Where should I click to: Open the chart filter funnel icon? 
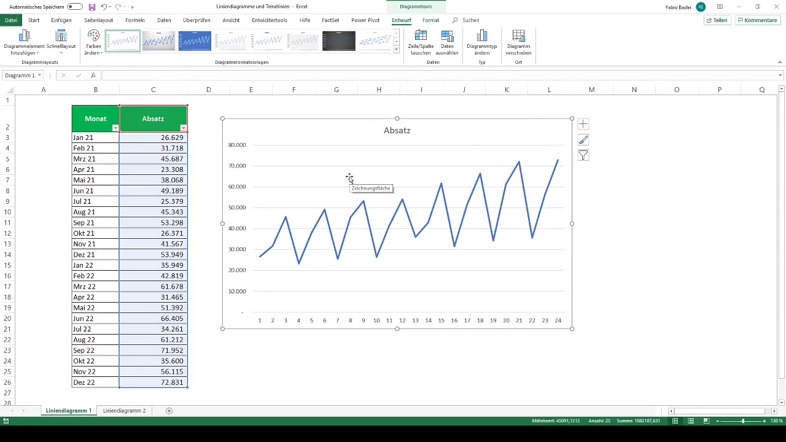(x=583, y=156)
